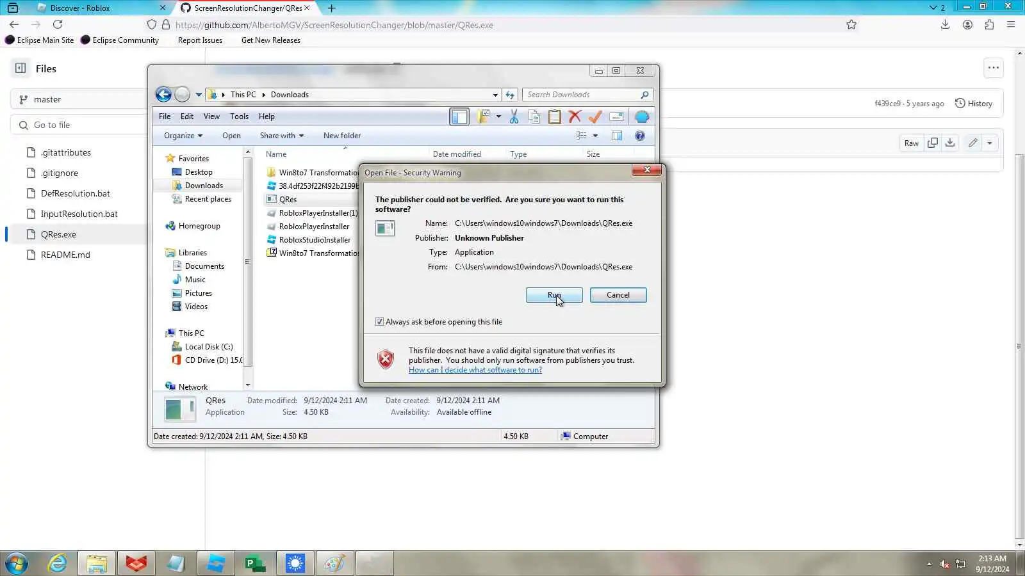Sort files by the Date modified column
Screen dimensions: 1025x576
click(457, 154)
